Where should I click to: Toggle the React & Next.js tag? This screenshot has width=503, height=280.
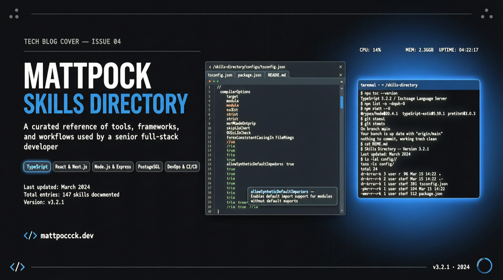(x=72, y=167)
